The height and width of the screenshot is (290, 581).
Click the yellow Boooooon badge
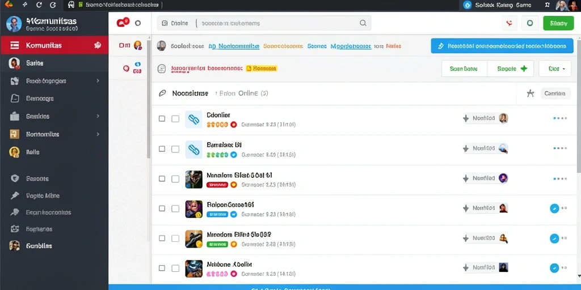click(x=262, y=69)
